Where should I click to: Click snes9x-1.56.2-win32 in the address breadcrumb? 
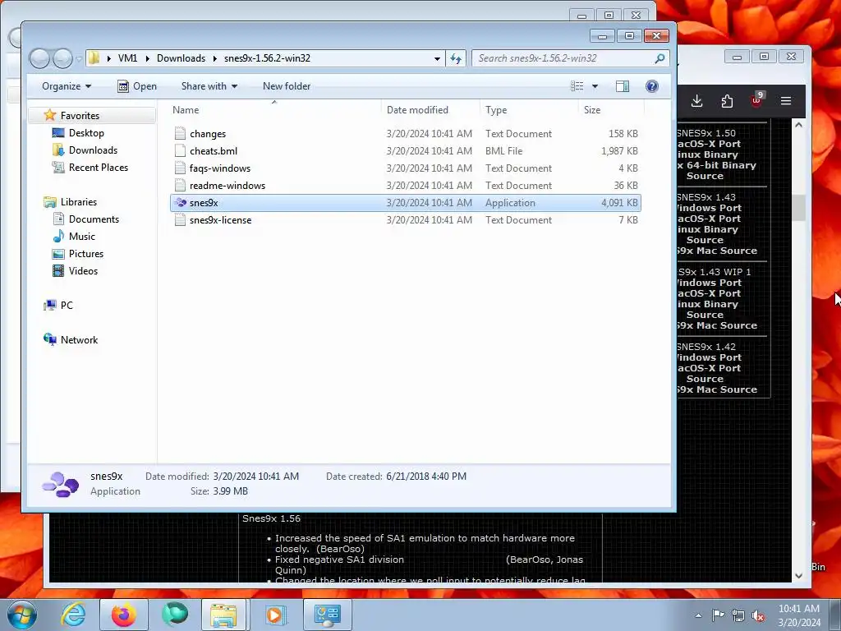point(267,58)
